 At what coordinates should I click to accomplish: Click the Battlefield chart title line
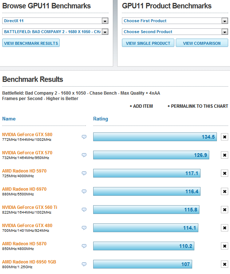coord(81,93)
